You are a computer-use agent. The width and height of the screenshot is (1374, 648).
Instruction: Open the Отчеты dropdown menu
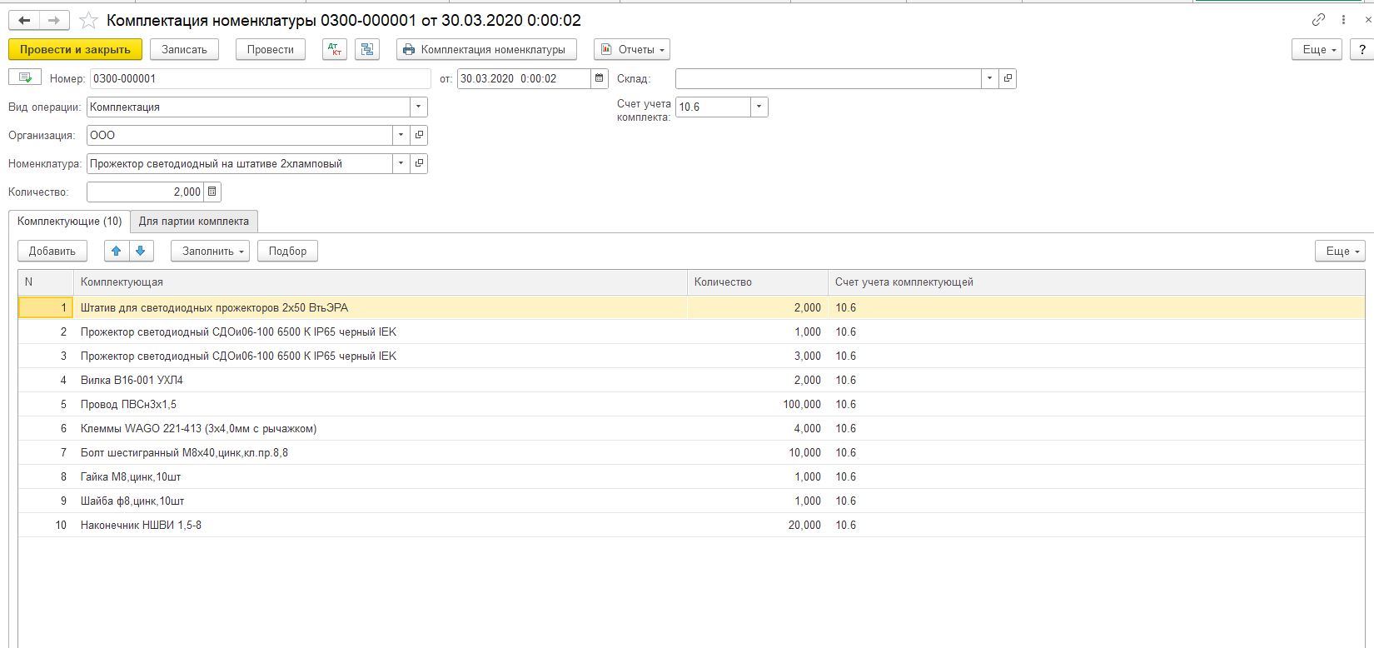(x=632, y=50)
